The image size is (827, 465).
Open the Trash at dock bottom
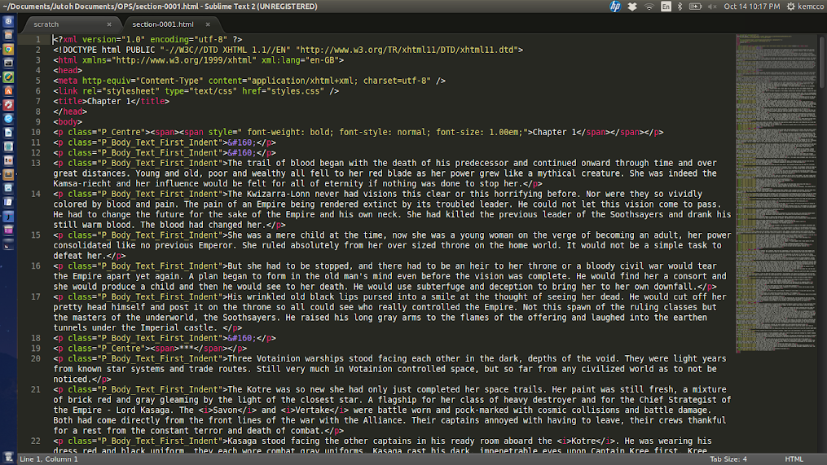pyautogui.click(x=8, y=457)
